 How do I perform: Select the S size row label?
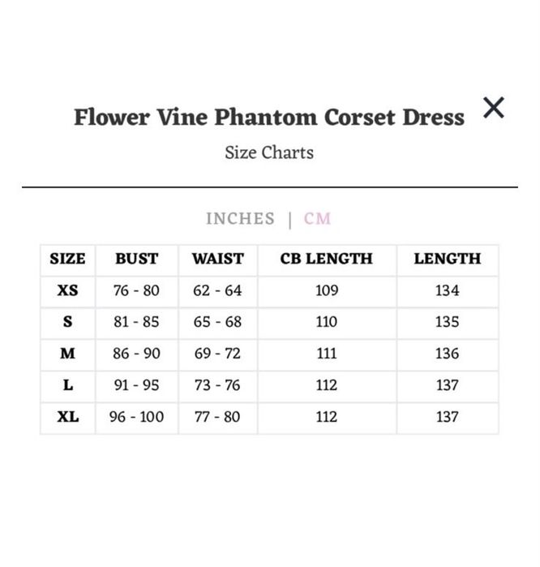tap(67, 322)
